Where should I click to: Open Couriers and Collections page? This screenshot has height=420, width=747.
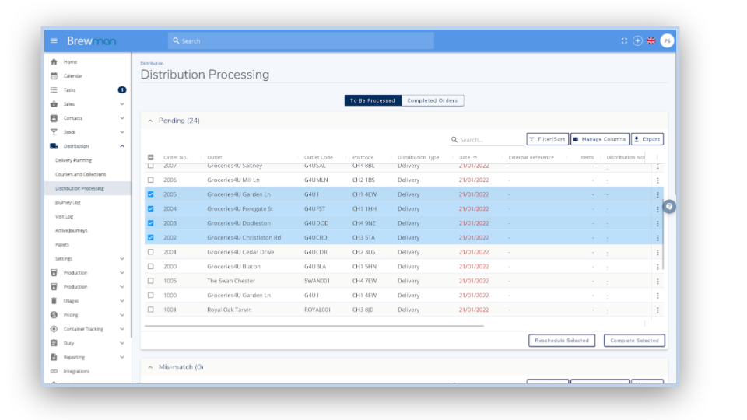pos(80,174)
